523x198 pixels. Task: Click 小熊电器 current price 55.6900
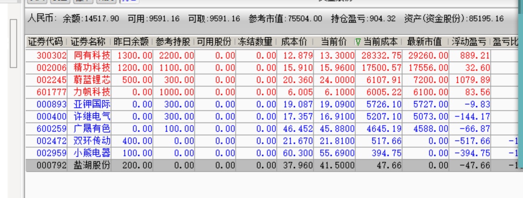click(337, 153)
